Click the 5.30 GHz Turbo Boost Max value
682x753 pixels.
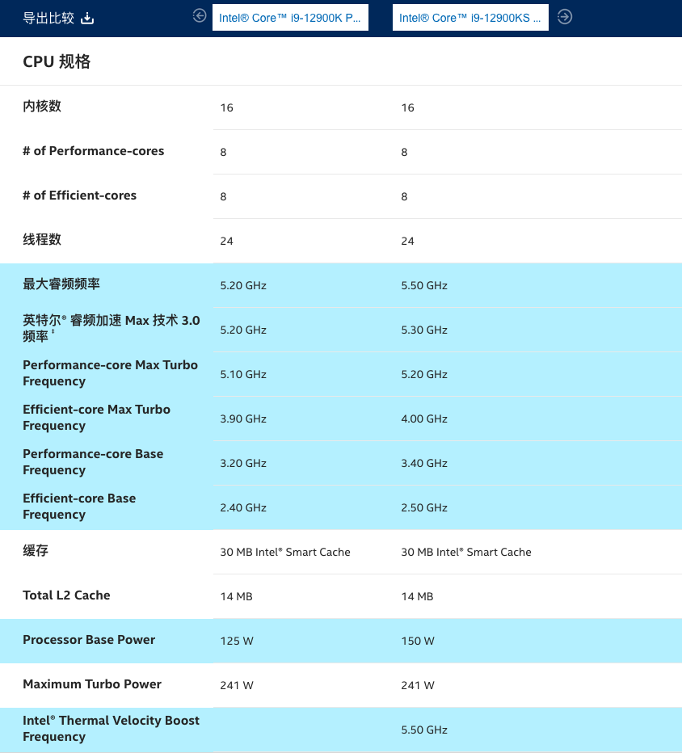(424, 330)
